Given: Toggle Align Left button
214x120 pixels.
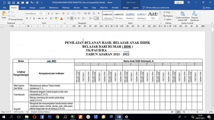Looking at the screenshot, I should 68,18.
